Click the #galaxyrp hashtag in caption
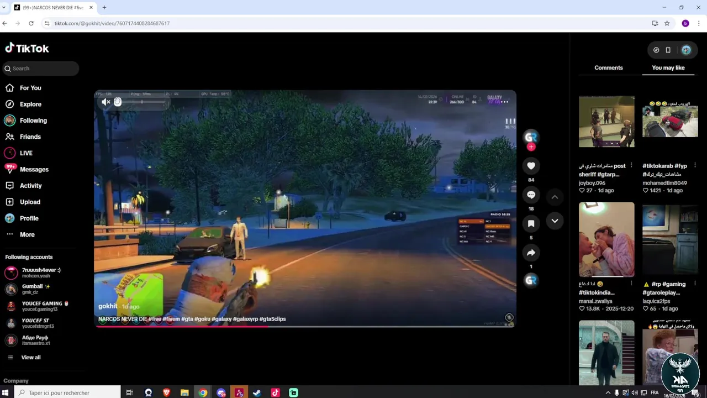The image size is (707, 398). click(x=245, y=319)
